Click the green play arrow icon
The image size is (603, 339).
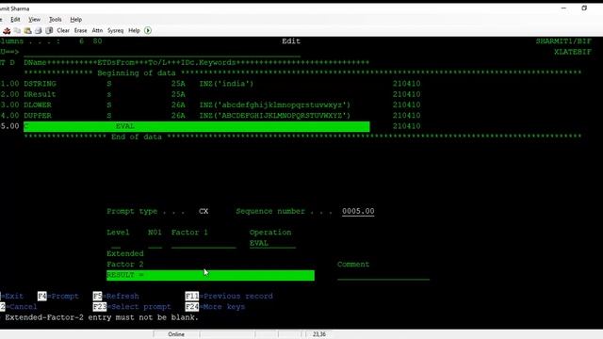coord(148,30)
